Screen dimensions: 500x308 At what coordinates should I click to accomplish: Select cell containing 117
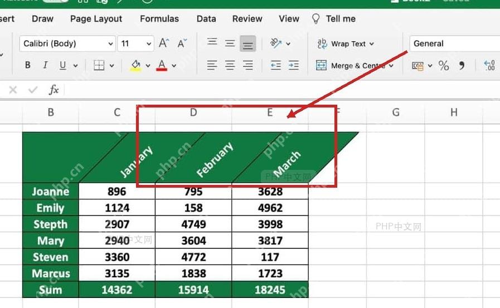[x=270, y=257]
